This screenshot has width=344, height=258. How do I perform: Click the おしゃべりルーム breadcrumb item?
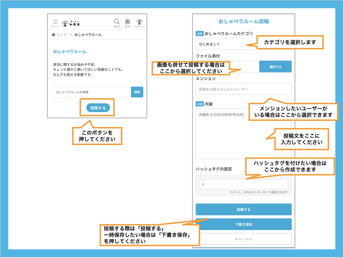click(88, 35)
